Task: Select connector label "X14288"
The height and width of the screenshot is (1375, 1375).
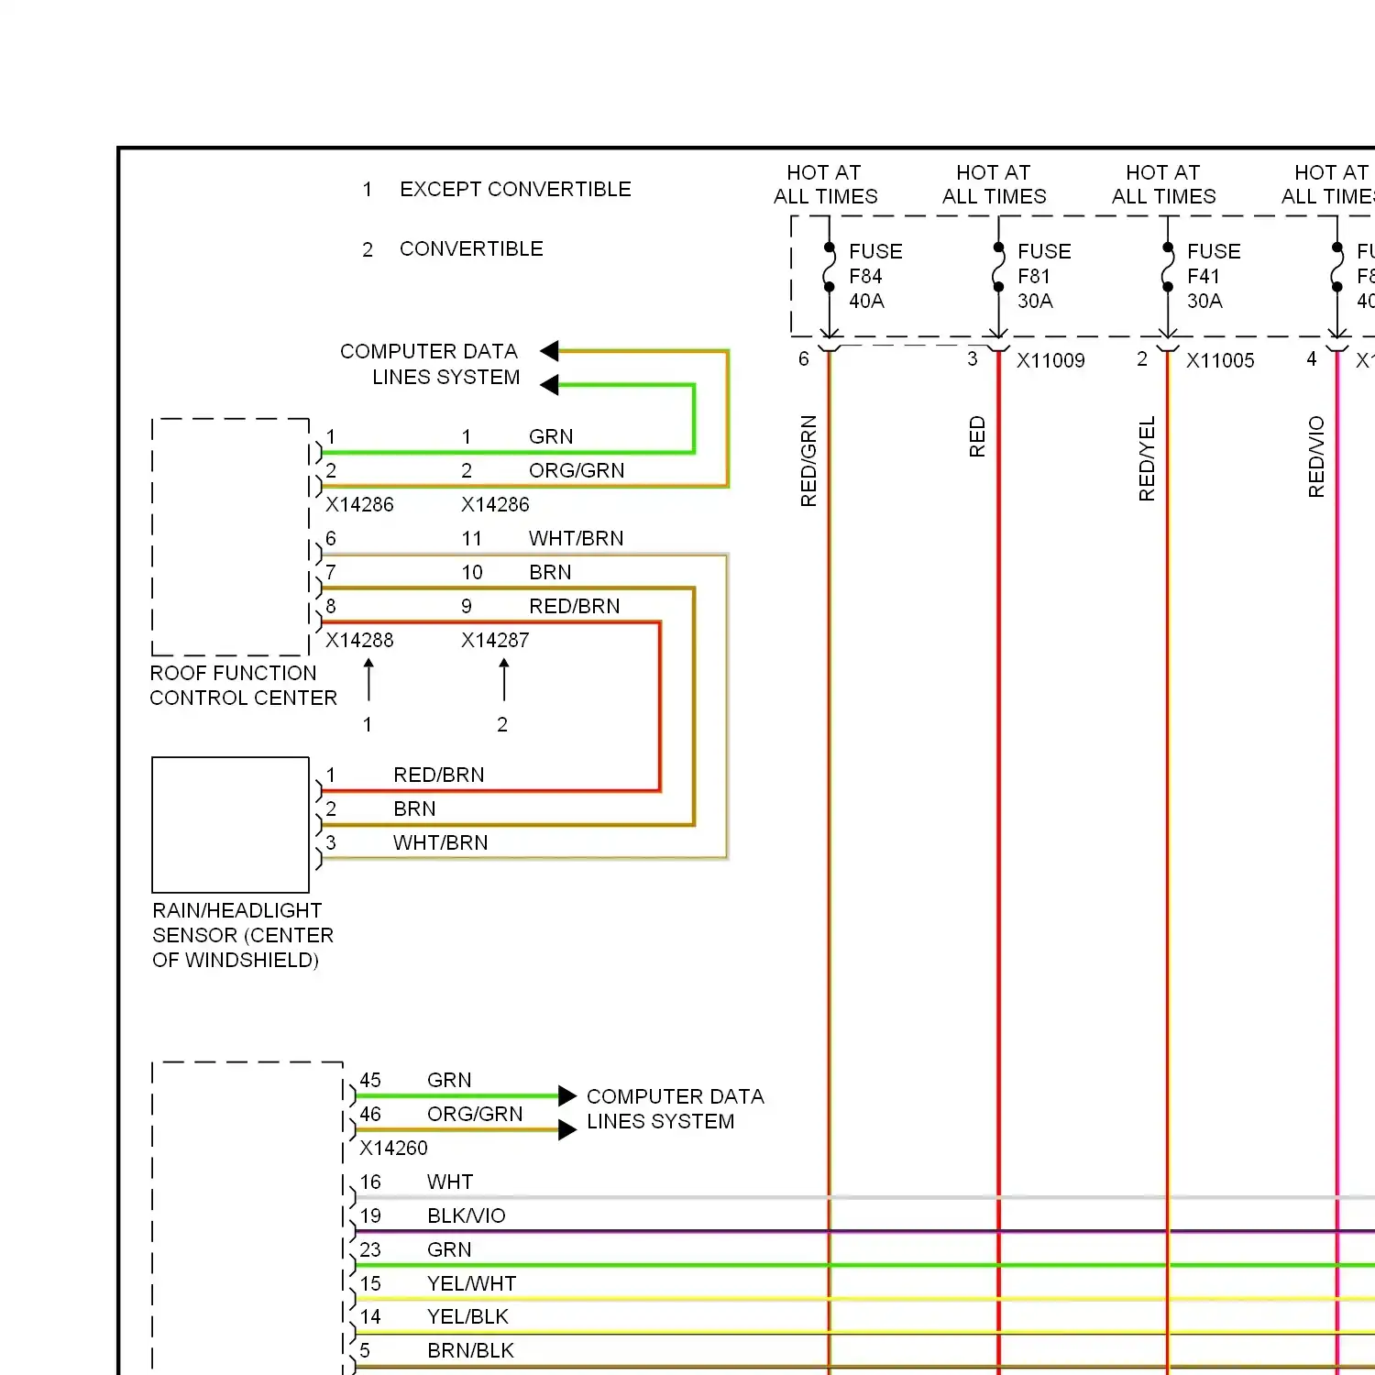Action: tap(359, 641)
